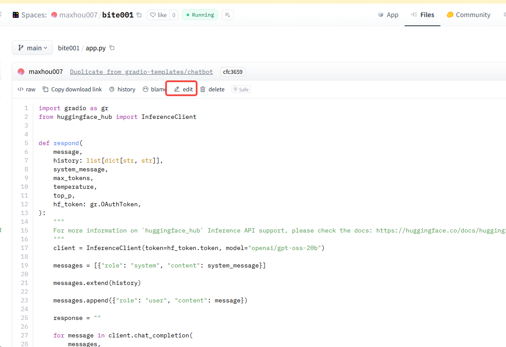Open maxhou007 author name in commit row
The height and width of the screenshot is (347, 506).
pos(46,72)
